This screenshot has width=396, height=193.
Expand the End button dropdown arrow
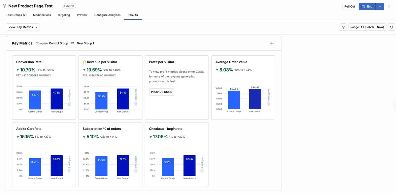point(379,7)
